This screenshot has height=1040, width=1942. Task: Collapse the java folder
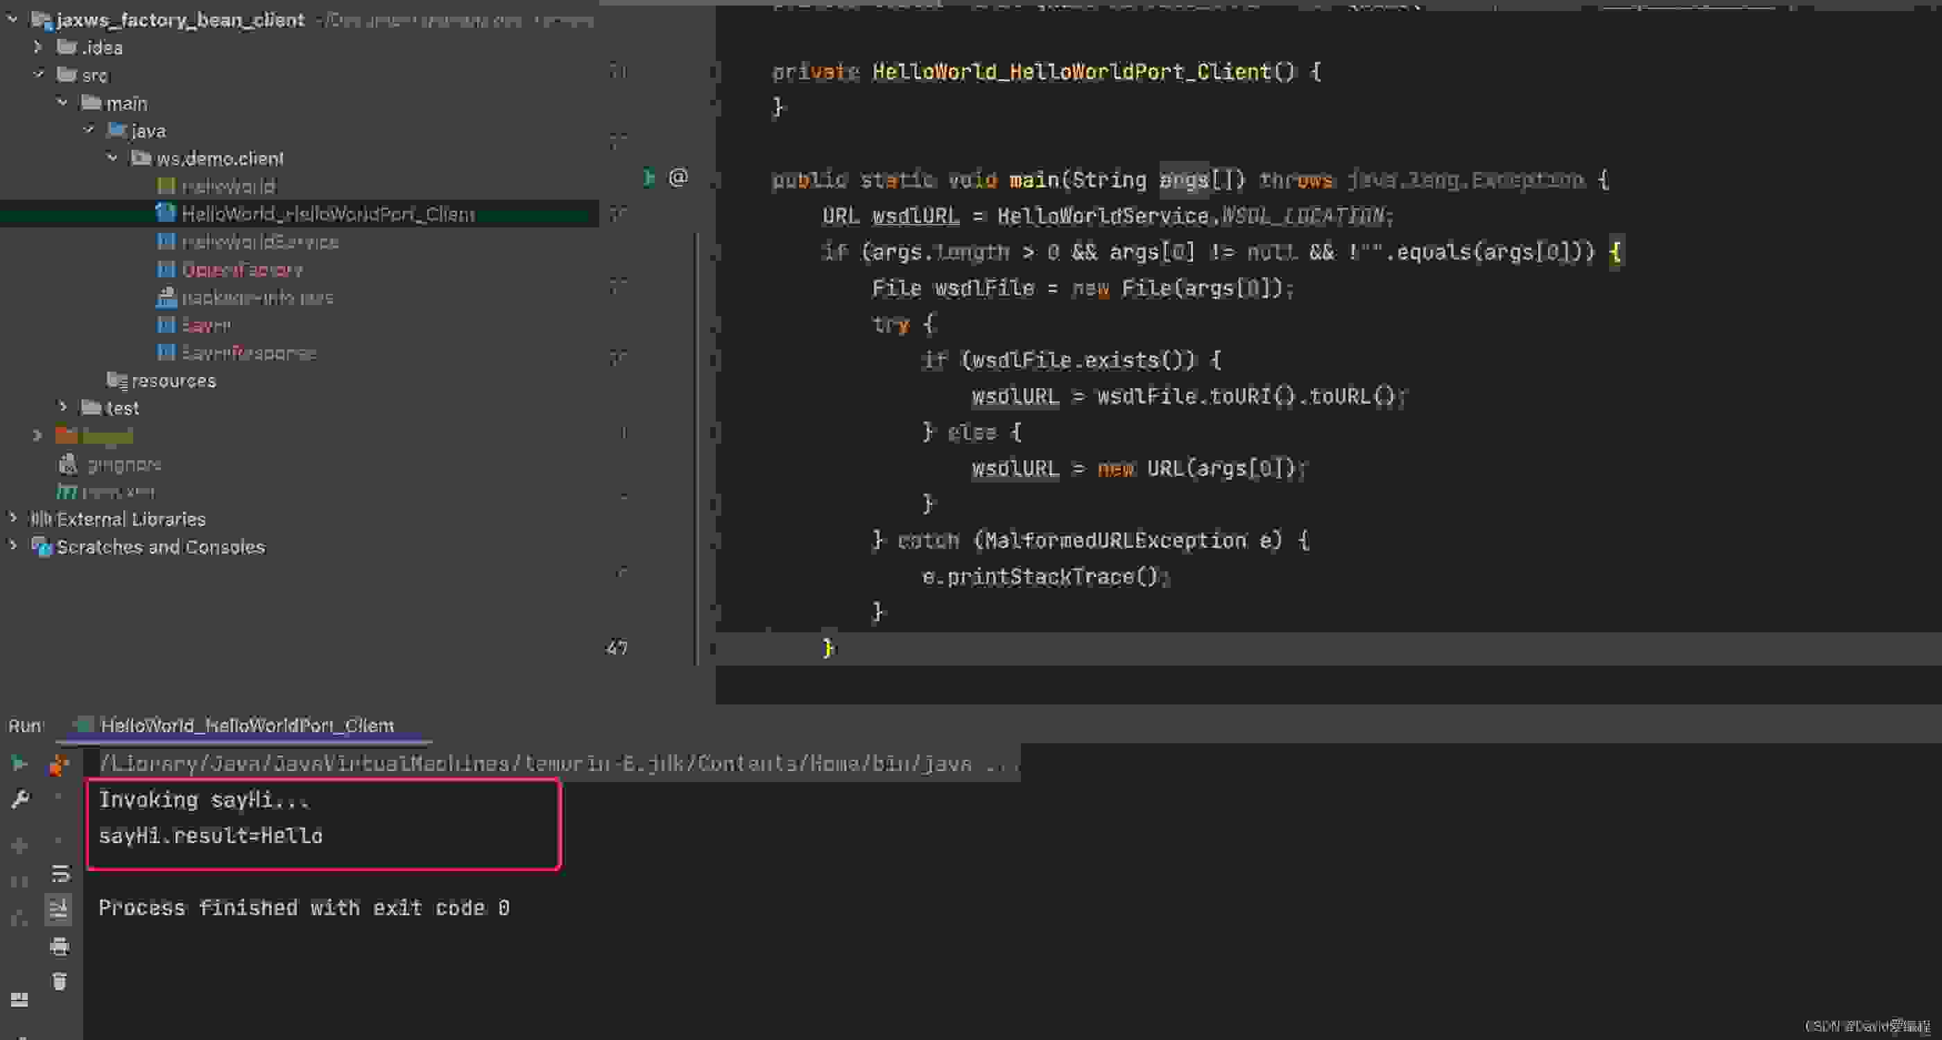coord(89,130)
